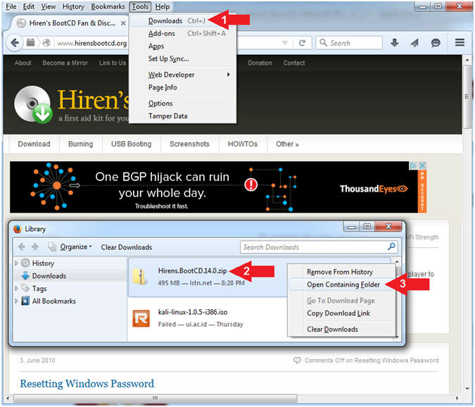
Task: Open the Downloads arrow toolbar icon
Action: point(394,43)
